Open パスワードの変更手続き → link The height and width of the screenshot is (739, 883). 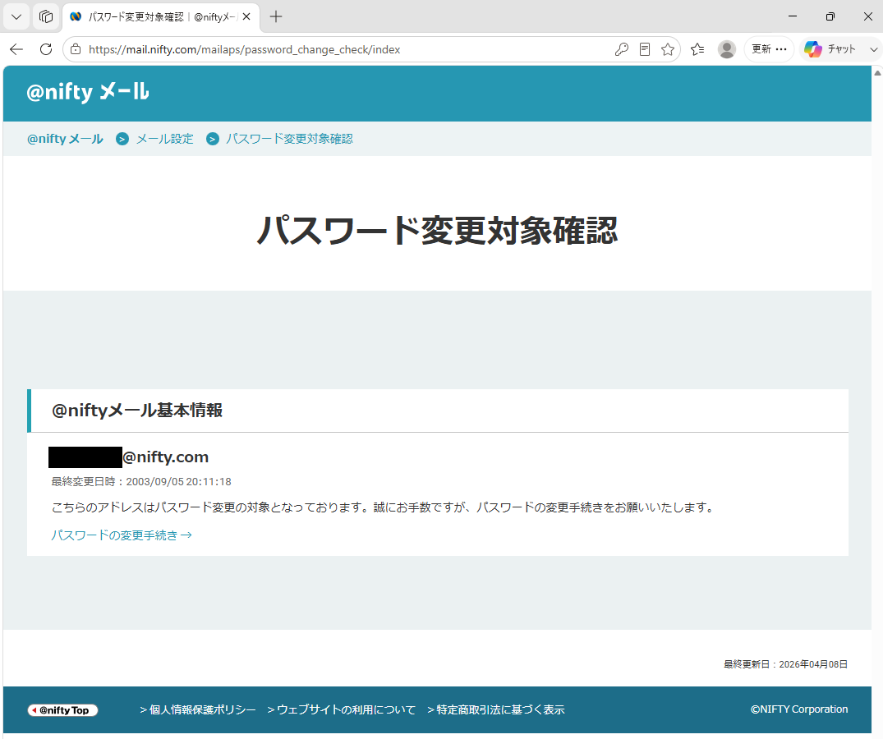(122, 535)
